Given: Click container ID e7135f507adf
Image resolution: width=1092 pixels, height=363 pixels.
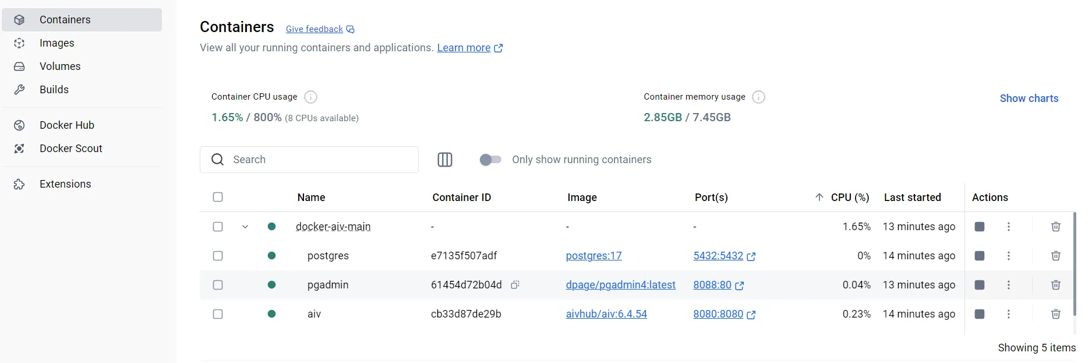Looking at the screenshot, I should pyautogui.click(x=464, y=256).
